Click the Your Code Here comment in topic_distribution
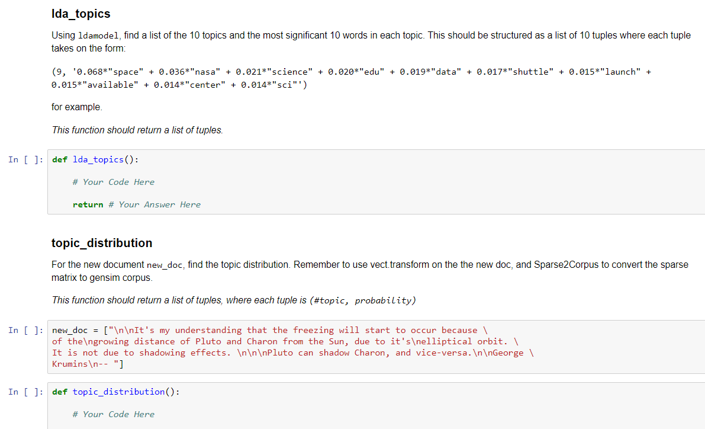 114,414
